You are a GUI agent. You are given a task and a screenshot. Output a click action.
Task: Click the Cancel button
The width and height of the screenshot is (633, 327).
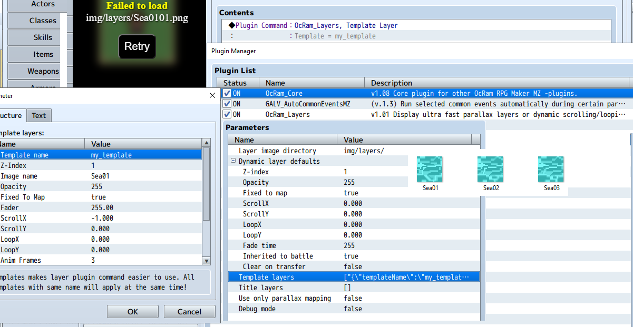coord(189,312)
